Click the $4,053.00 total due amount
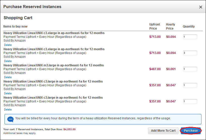The height and width of the screenshot is (140, 206). 69,129
